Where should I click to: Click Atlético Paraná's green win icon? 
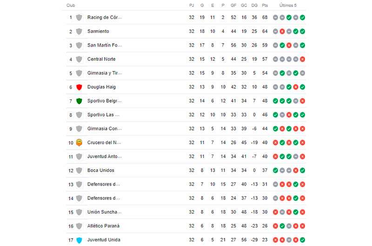tap(282, 226)
